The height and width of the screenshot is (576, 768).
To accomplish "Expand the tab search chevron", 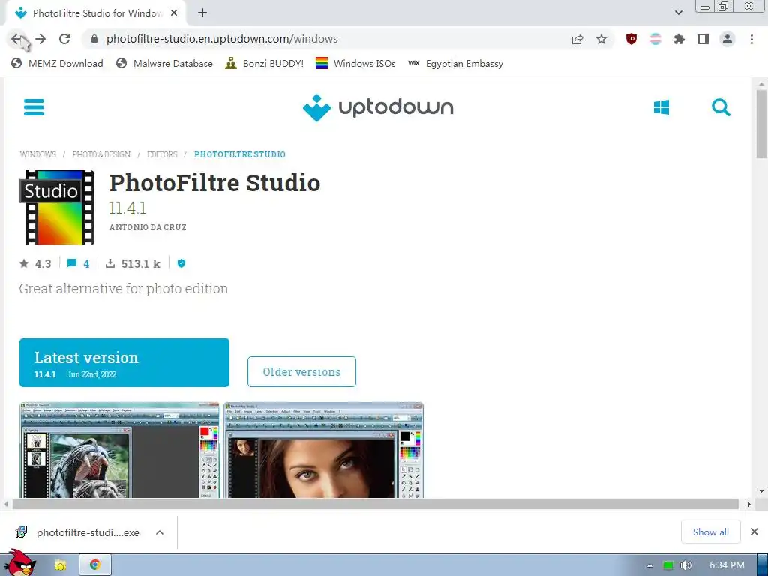I will 678,13.
